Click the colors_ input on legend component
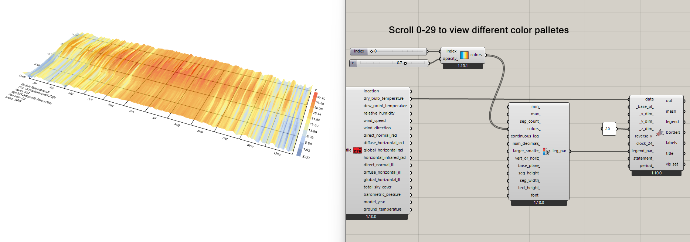The height and width of the screenshot is (242, 690). (534, 129)
